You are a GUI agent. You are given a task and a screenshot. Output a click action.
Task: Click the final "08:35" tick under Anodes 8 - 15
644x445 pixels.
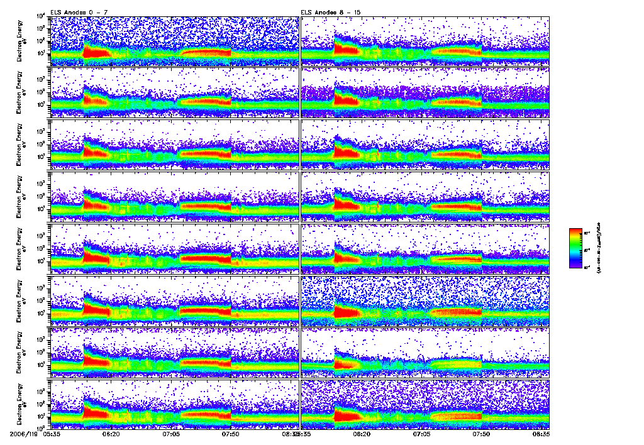[x=541, y=434]
